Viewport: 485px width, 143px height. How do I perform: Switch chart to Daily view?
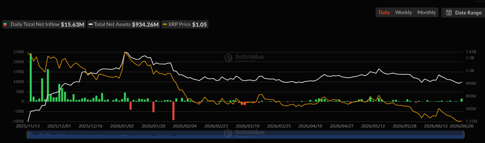(384, 12)
